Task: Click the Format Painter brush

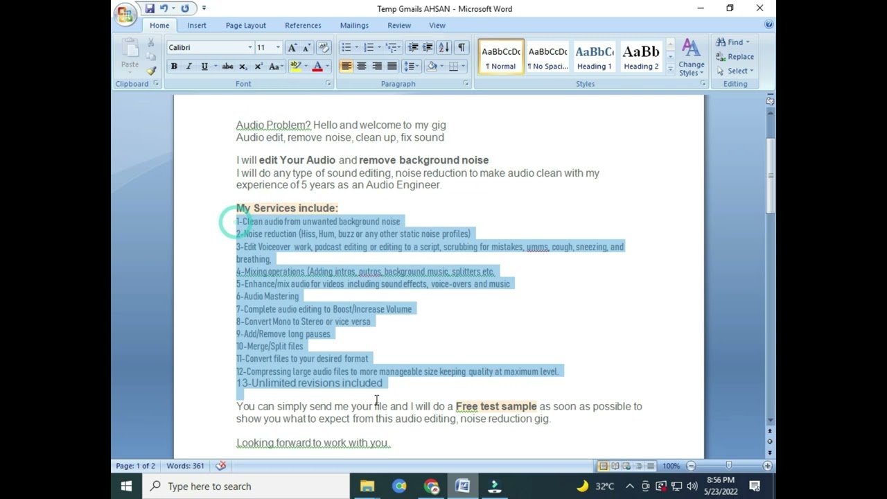Action: (151, 71)
